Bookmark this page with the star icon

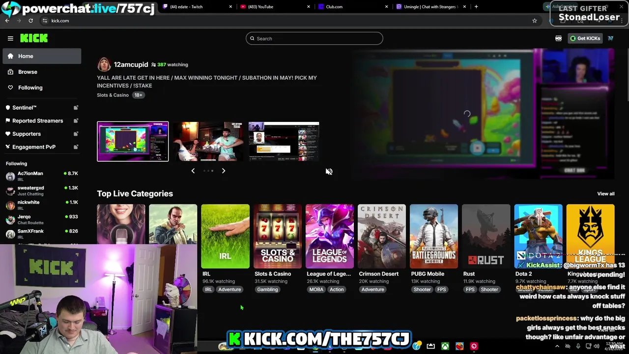(535, 21)
